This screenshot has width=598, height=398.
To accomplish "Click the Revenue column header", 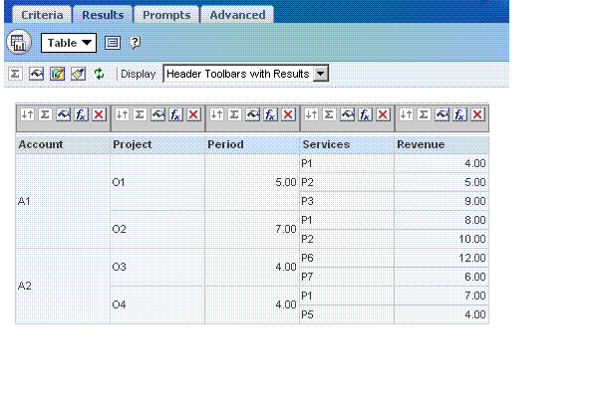I will (442, 144).
